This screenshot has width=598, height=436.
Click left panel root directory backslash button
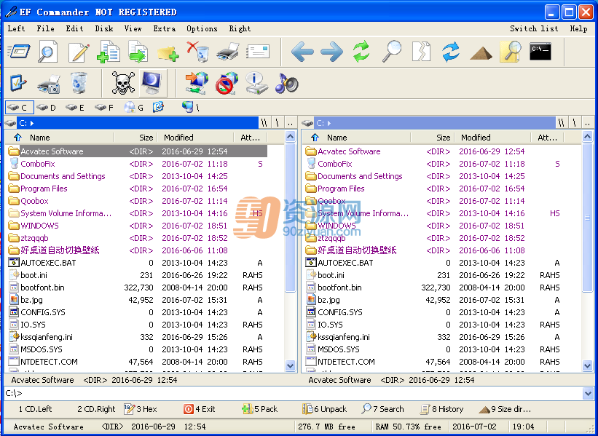point(278,123)
